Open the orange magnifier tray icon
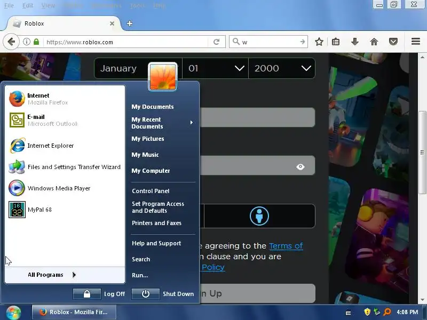The height and width of the screenshot is (320, 427). tap(387, 312)
